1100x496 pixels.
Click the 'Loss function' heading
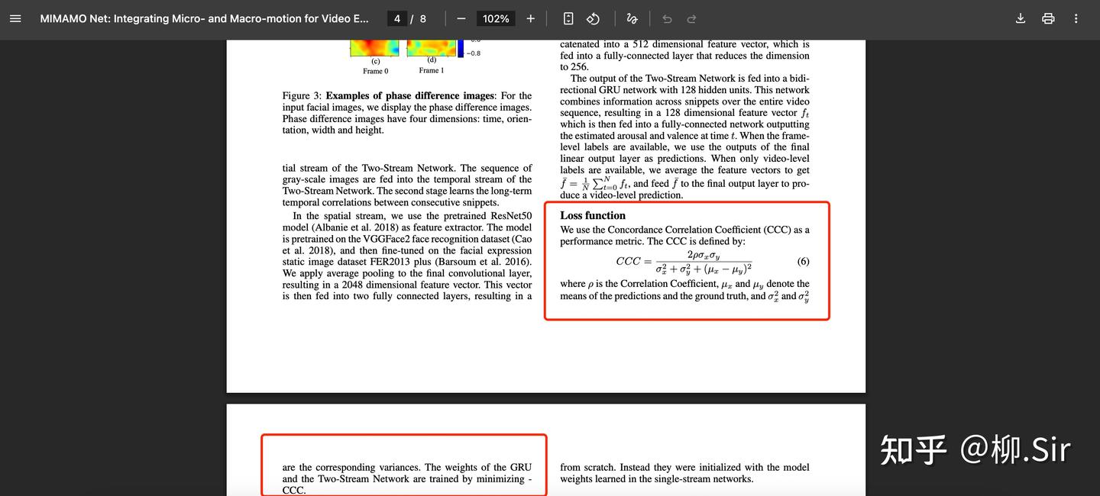pyautogui.click(x=593, y=215)
